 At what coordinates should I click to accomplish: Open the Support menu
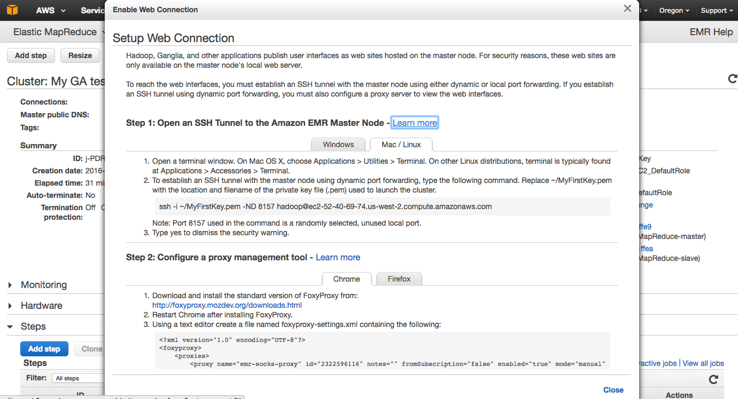point(717,10)
